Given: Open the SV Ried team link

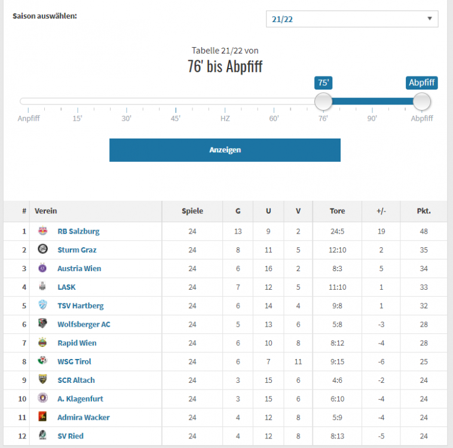Looking at the screenshot, I should point(71,436).
